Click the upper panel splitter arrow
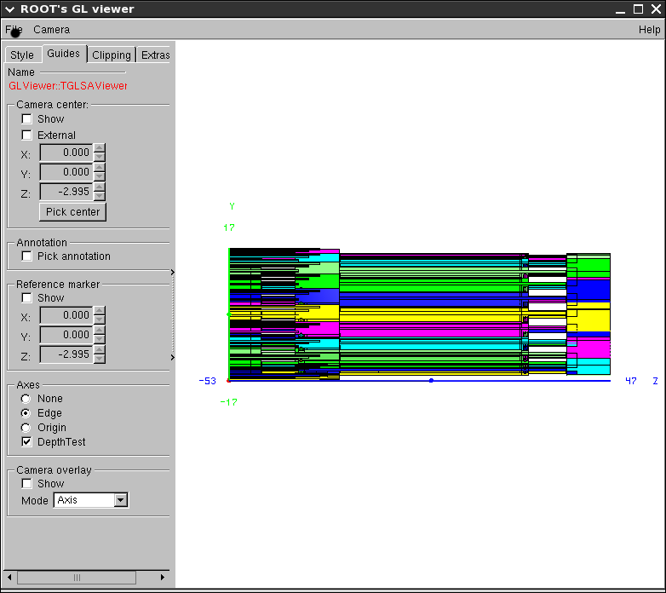Screen dimensions: 666x593 coord(172,273)
